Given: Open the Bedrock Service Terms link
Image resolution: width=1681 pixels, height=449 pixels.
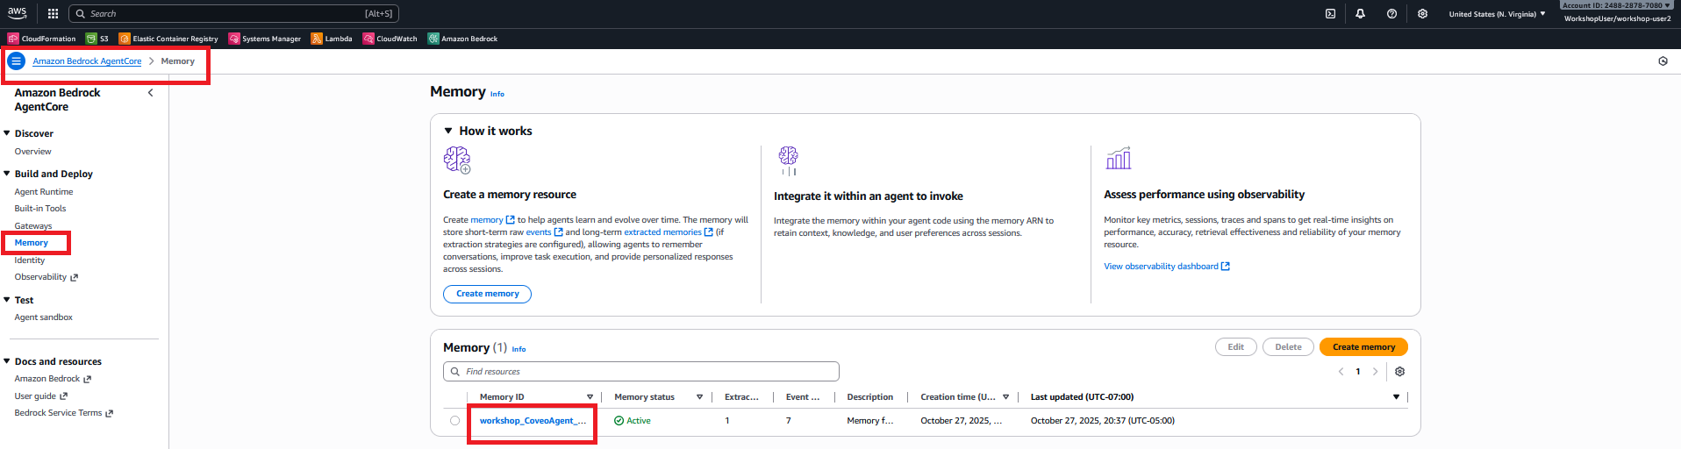Looking at the screenshot, I should point(64,413).
